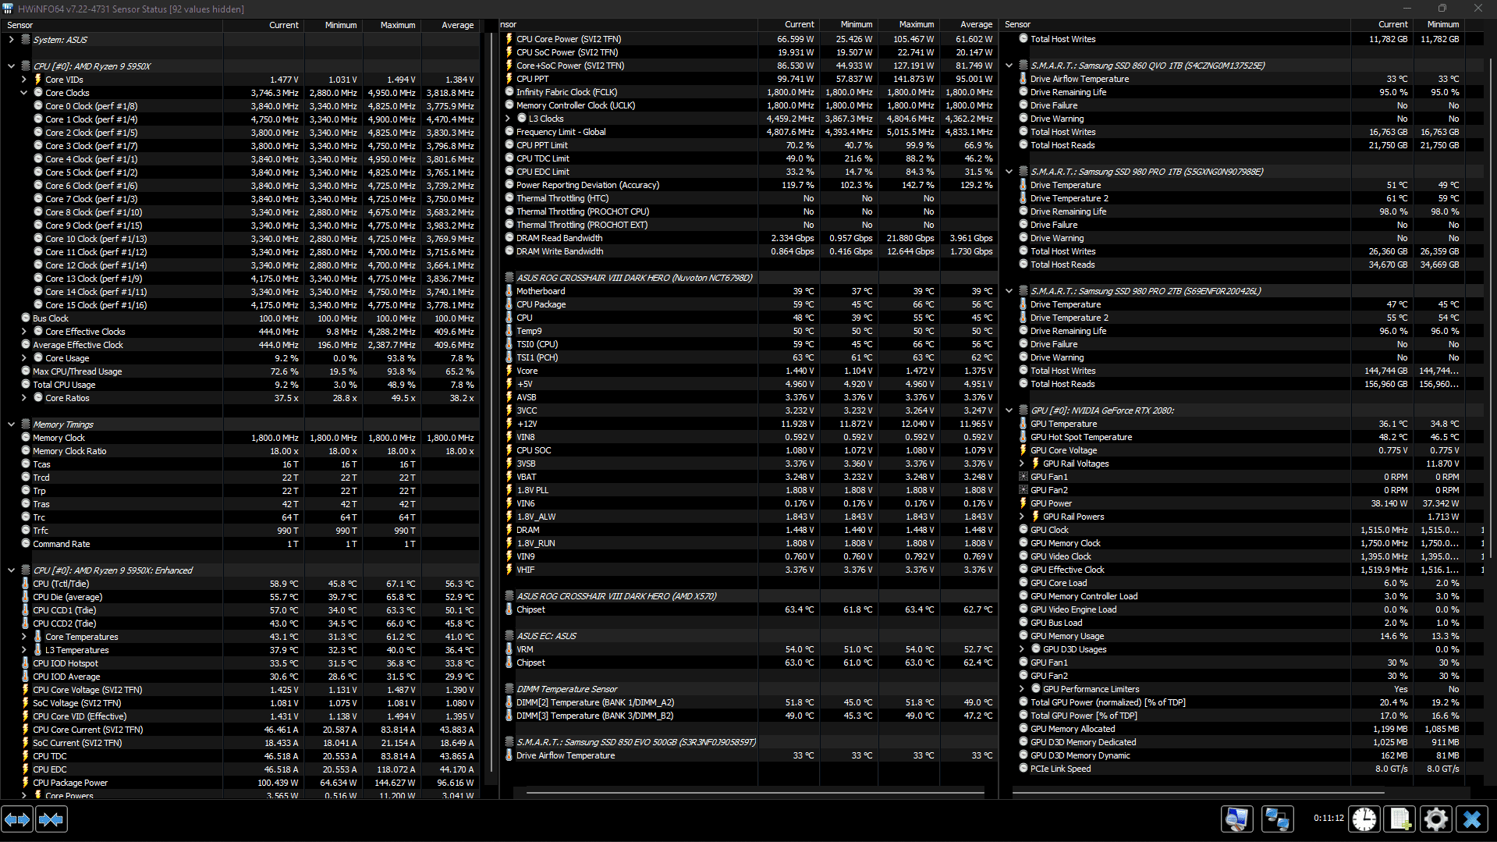1497x842 pixels.
Task: Click the elapsed time 0:11:12 display
Action: (x=1328, y=819)
